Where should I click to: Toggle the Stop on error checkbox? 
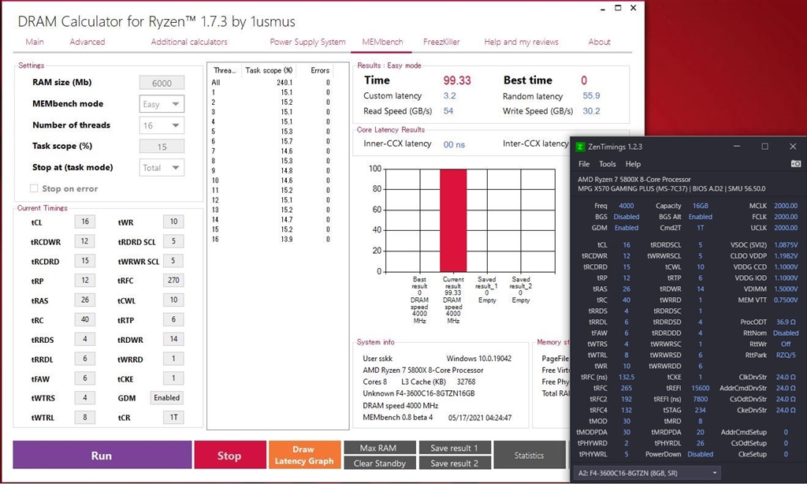(x=34, y=188)
